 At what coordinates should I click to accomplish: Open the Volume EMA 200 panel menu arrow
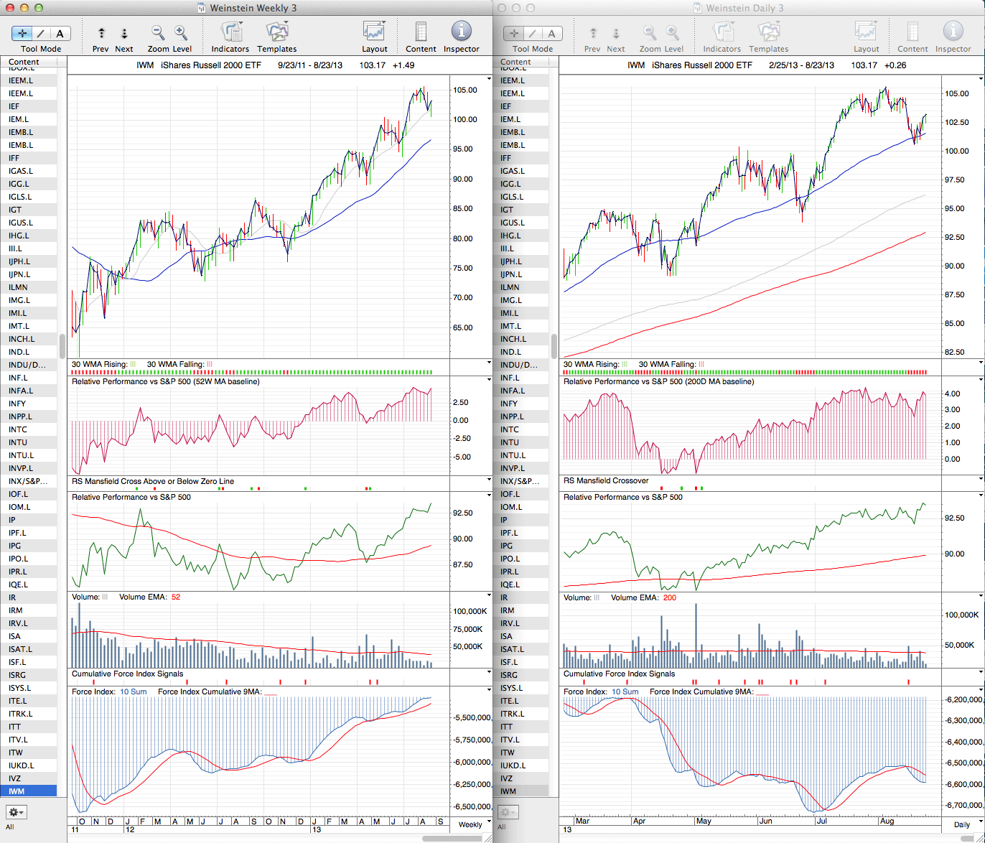coord(981,596)
